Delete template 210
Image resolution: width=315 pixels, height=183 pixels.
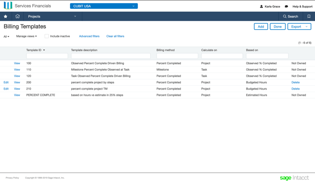point(296,88)
